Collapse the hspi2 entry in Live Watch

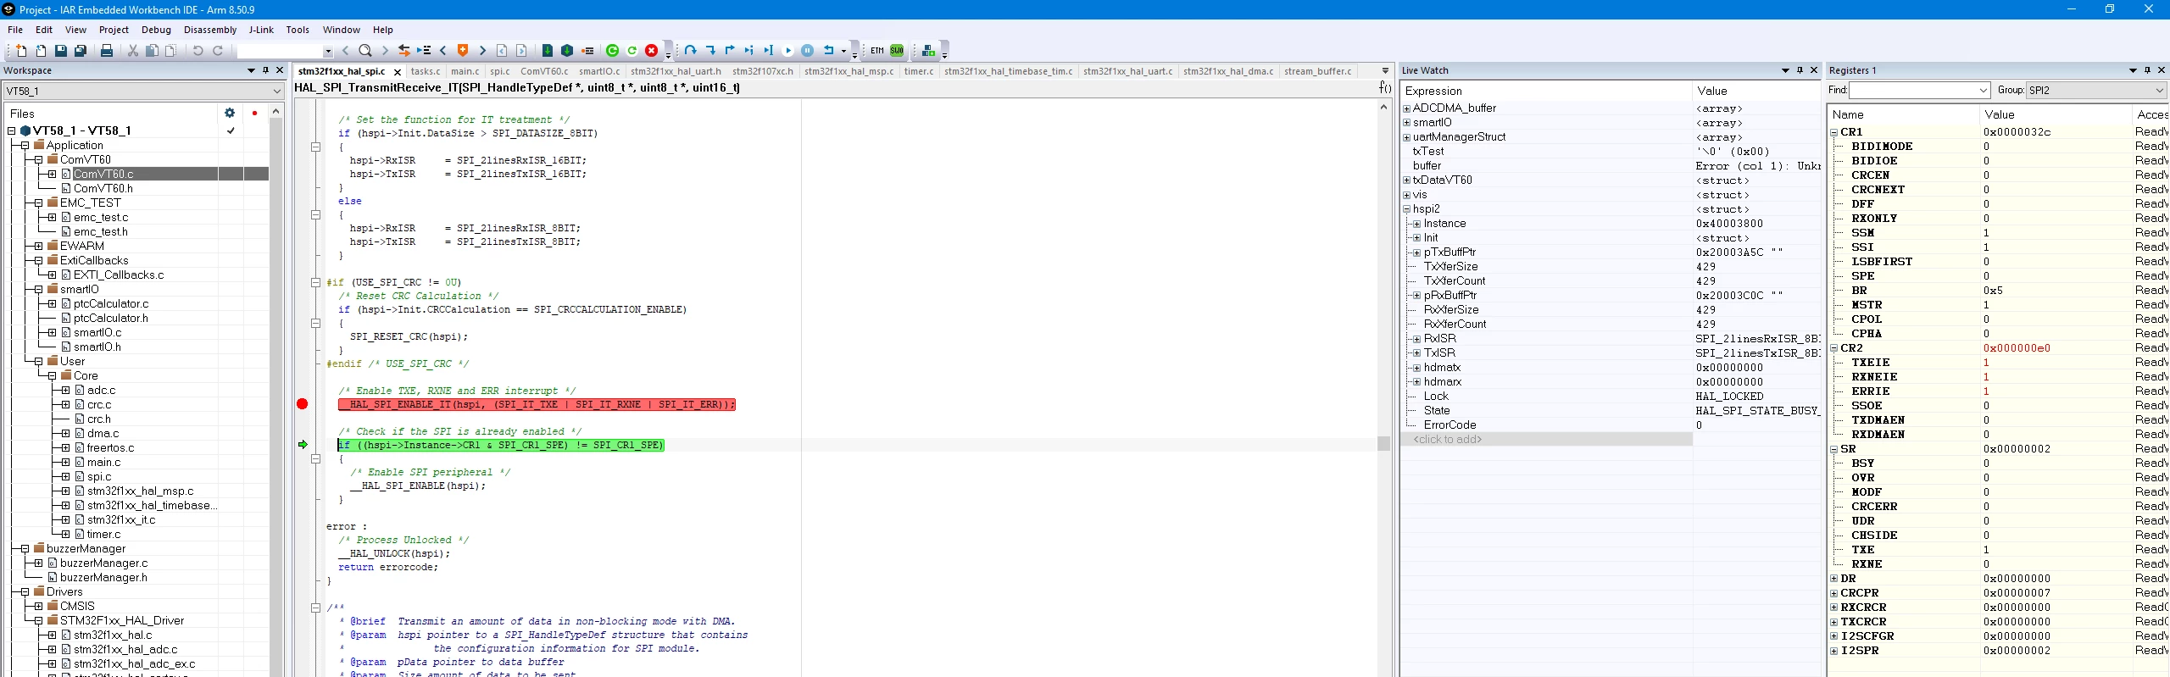click(1407, 209)
